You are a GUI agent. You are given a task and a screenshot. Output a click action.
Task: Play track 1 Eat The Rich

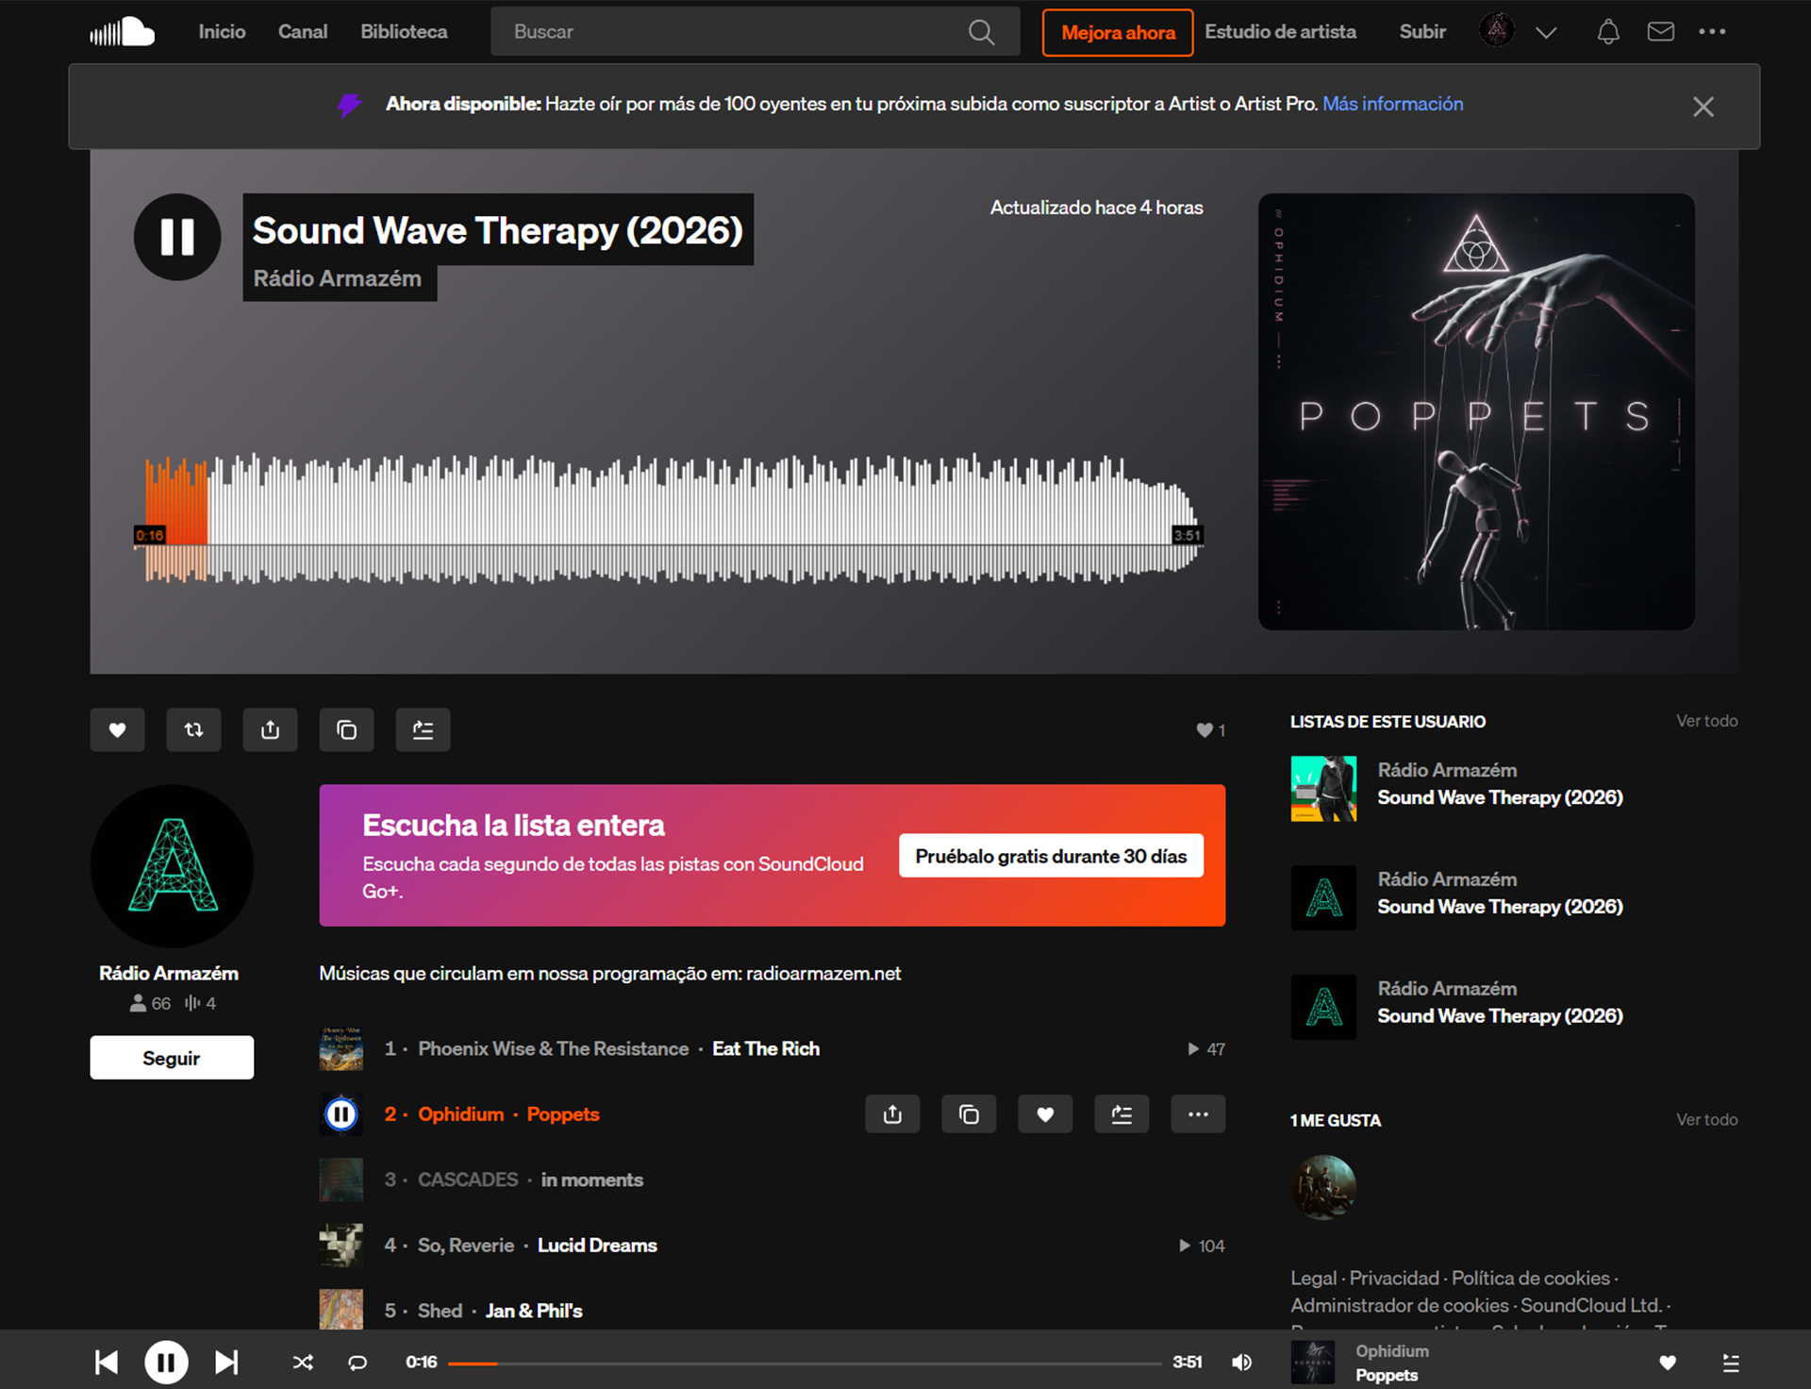765,1049
